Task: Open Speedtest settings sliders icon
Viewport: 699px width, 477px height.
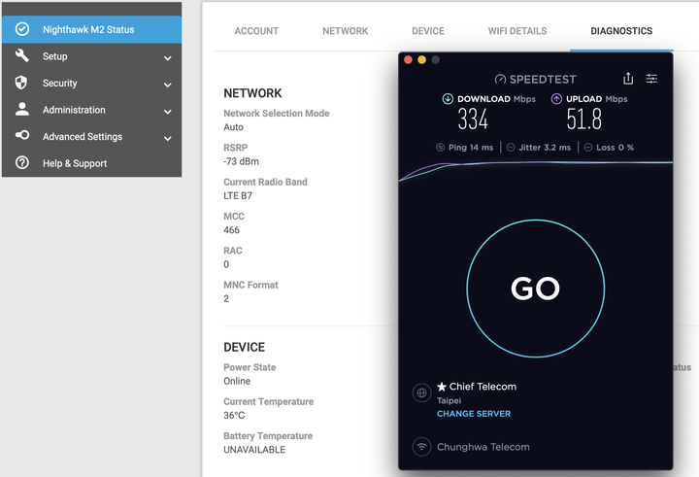Action: click(x=651, y=79)
